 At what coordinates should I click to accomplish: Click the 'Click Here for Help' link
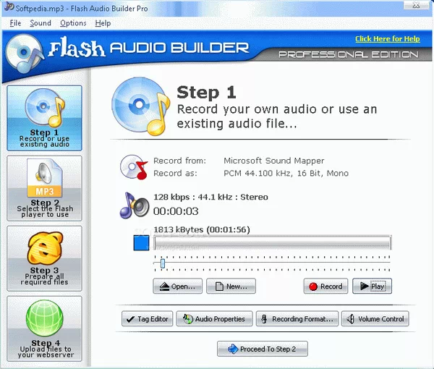coord(388,39)
